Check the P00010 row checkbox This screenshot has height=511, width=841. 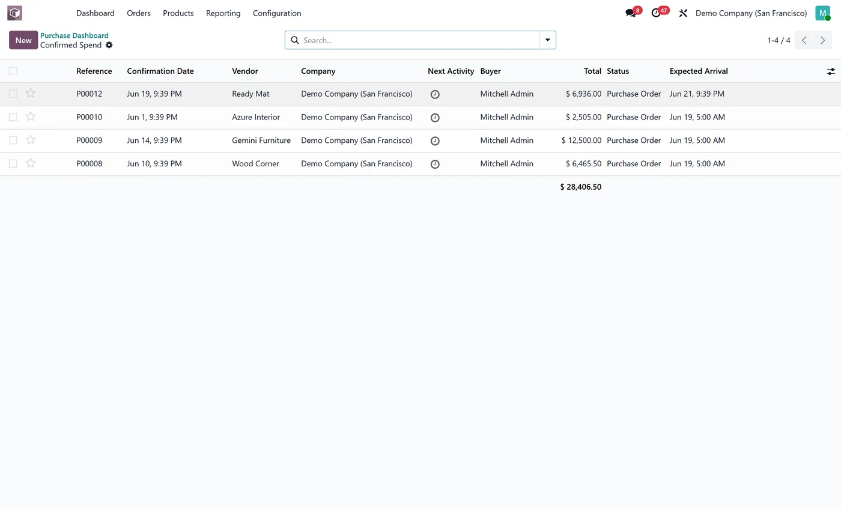pyautogui.click(x=13, y=117)
